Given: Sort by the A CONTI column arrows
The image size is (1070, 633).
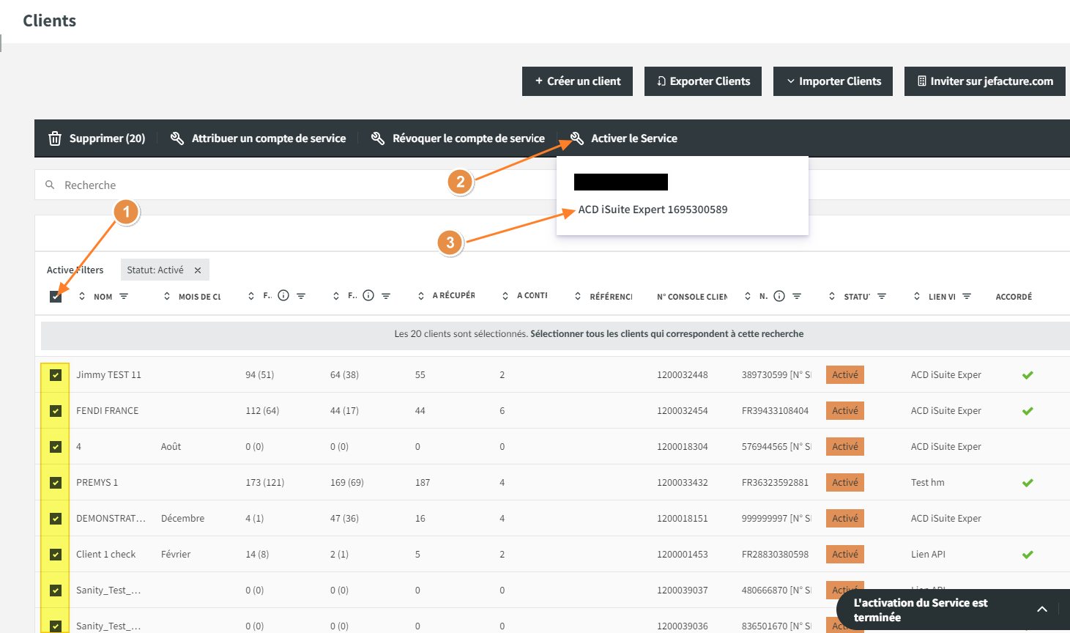Looking at the screenshot, I should tap(505, 296).
